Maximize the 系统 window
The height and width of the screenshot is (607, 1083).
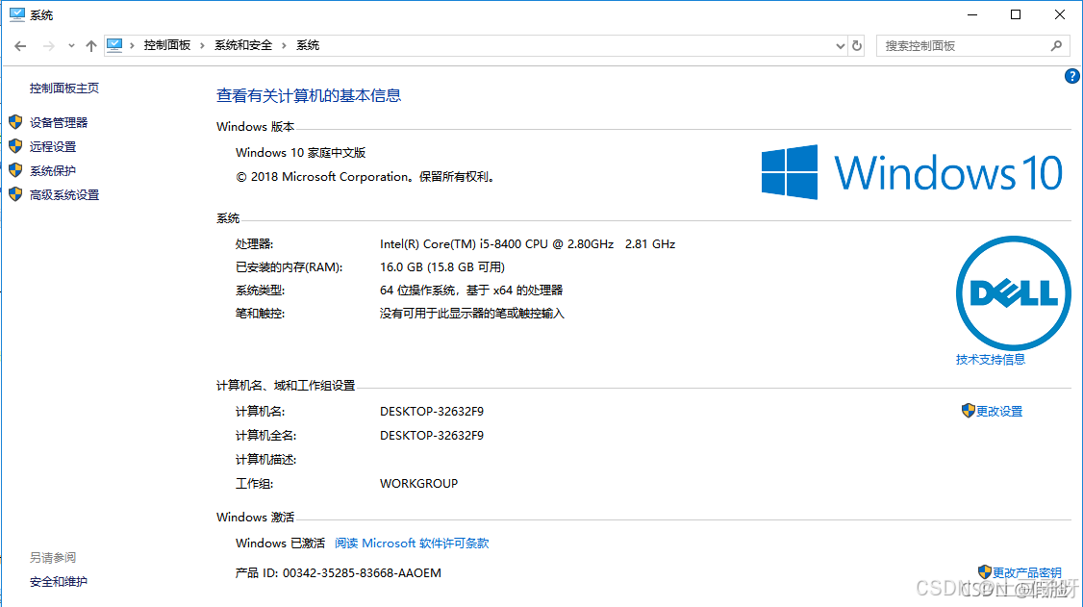click(1016, 14)
